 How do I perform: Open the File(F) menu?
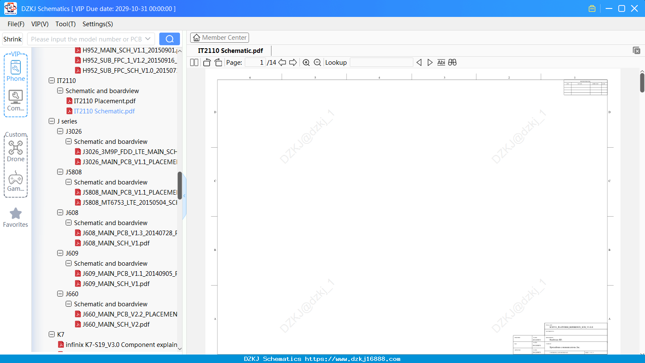(x=16, y=24)
